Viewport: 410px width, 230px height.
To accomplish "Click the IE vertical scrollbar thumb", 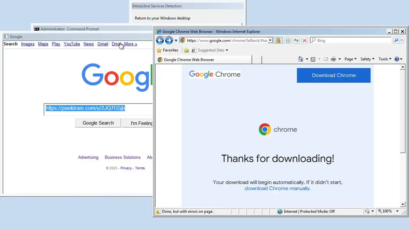I will [x=403, y=111].
